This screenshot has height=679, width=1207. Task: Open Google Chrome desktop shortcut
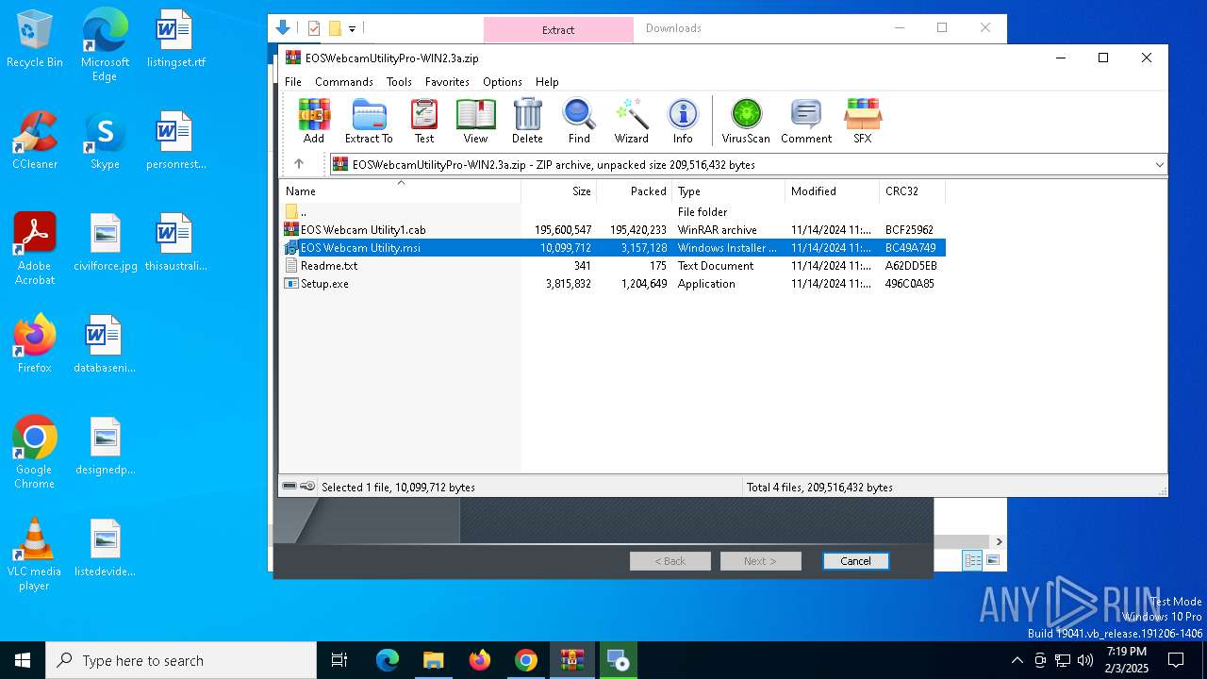[x=35, y=453]
